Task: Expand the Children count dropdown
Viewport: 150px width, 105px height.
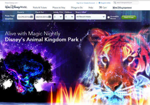Action: [69, 17]
